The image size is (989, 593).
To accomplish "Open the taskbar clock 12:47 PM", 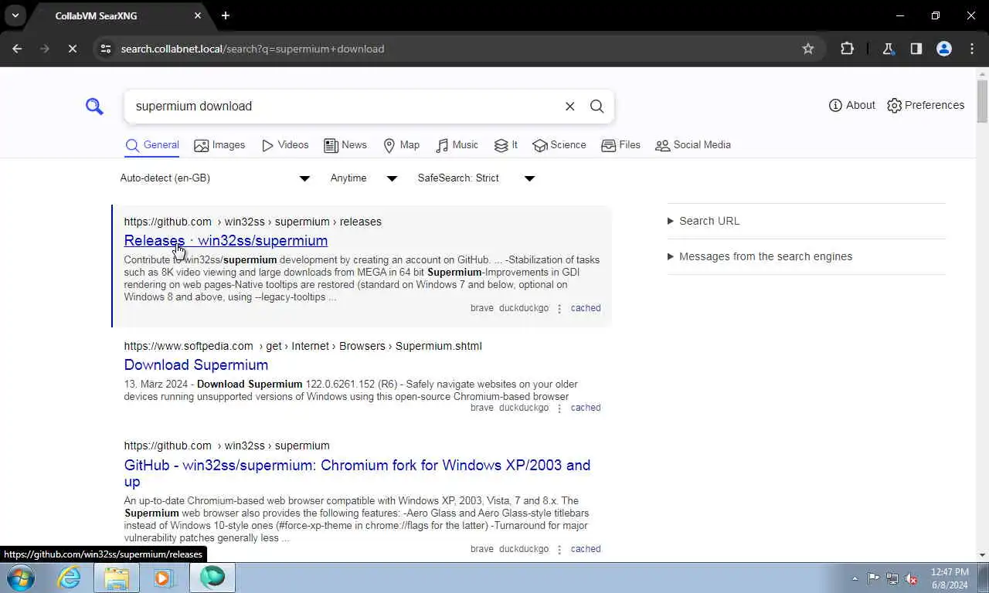I will 950,578.
